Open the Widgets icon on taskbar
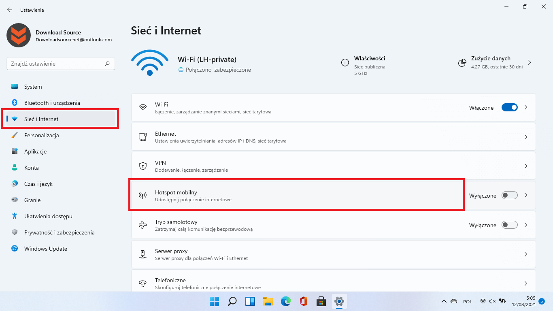The height and width of the screenshot is (311, 553). (x=250, y=301)
